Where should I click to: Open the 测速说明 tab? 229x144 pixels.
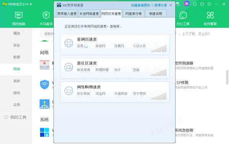click(x=156, y=14)
